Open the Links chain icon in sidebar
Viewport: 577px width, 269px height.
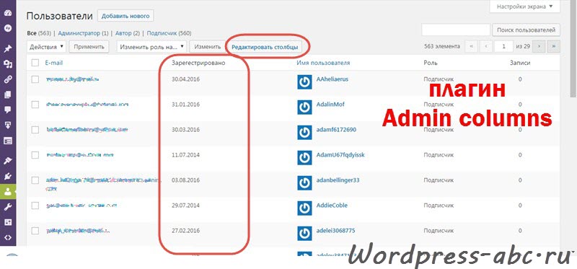point(8,79)
